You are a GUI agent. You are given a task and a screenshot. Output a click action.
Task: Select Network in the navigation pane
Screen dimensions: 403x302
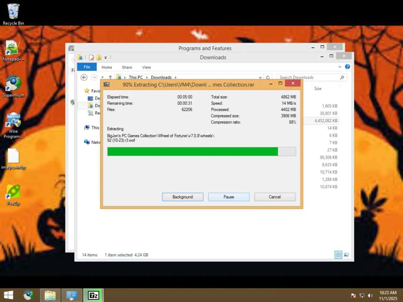coord(92,142)
